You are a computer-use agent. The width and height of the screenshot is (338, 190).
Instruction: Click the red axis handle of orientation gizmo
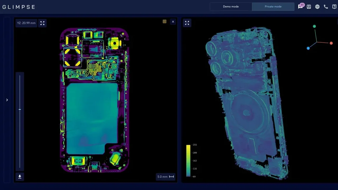point(331,43)
